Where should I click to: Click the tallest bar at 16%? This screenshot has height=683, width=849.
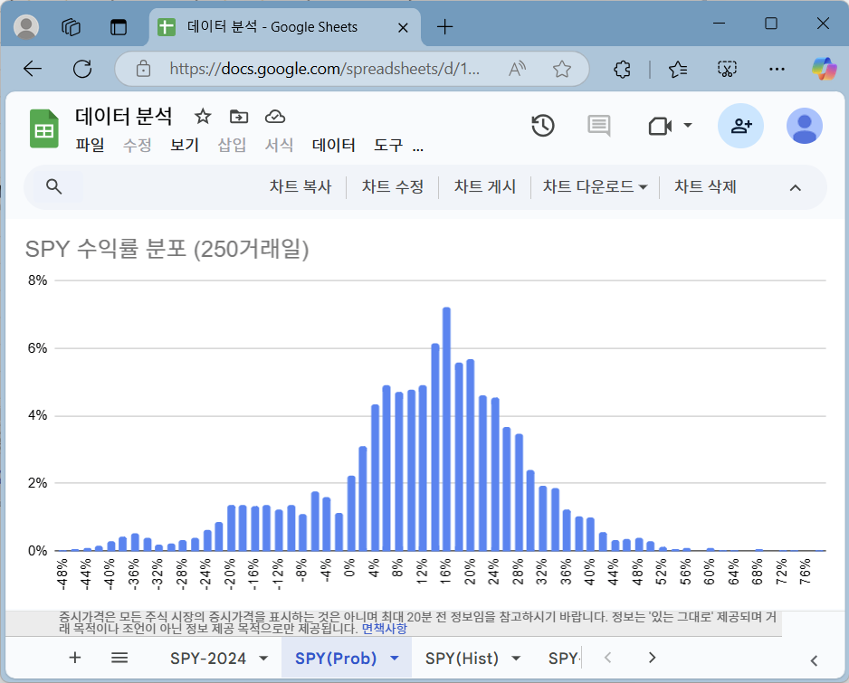tap(447, 429)
